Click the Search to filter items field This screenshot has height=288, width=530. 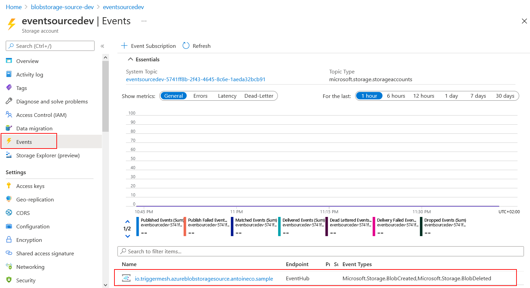coord(321,251)
